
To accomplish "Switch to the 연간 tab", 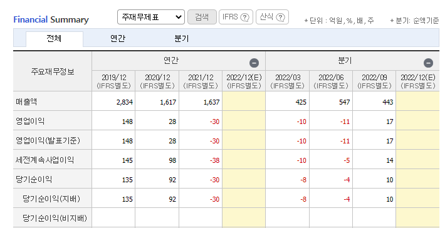I will 118,38.
